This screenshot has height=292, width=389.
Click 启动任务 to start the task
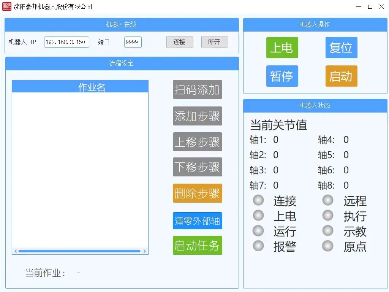point(197,245)
